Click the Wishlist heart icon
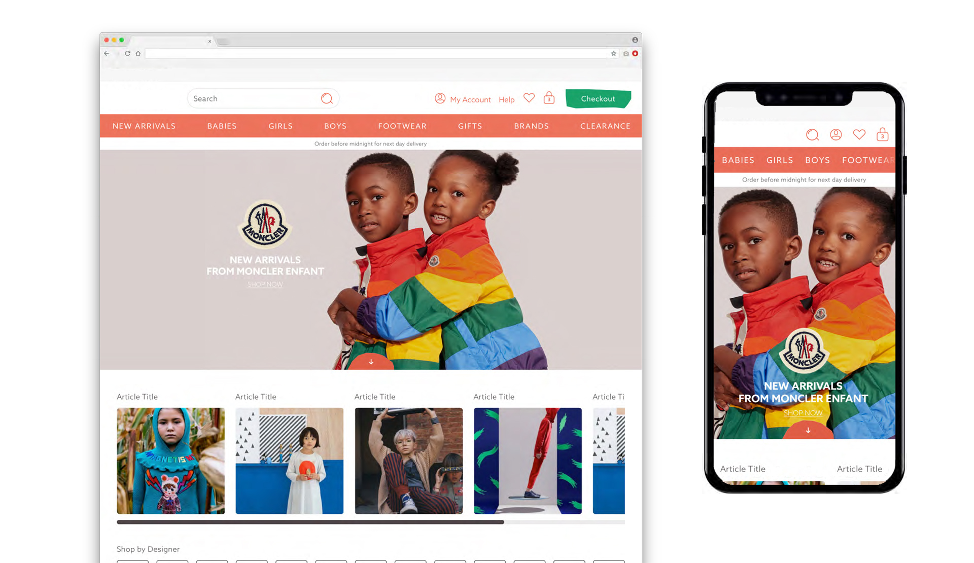The image size is (974, 563). (x=529, y=98)
